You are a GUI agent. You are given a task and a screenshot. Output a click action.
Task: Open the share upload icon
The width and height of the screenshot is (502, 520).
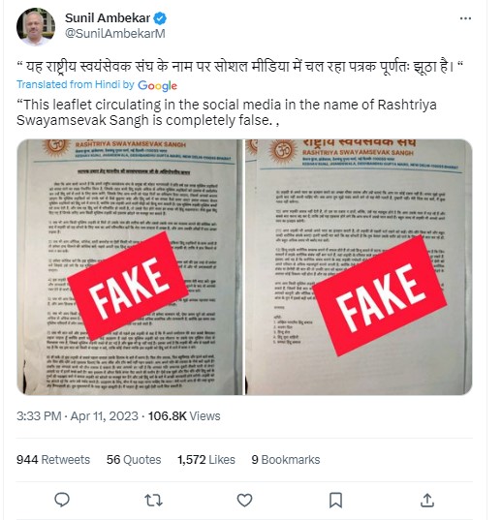[427, 500]
